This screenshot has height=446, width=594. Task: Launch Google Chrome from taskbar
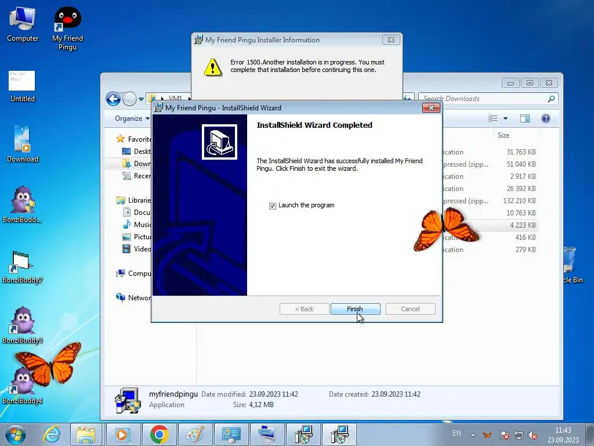point(159,434)
